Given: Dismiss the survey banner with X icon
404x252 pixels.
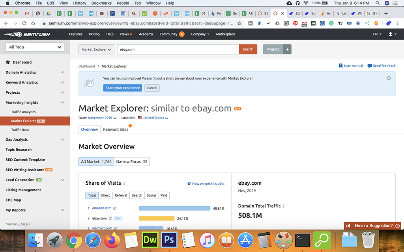Looking at the screenshot, I should pyautogui.click(x=389, y=78).
